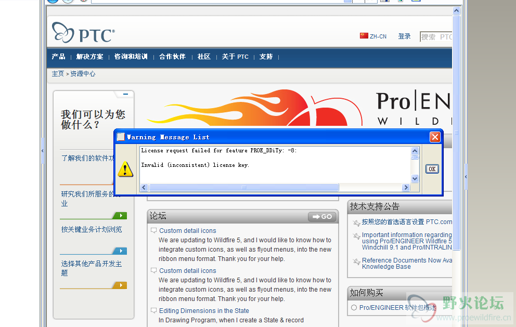Click the Pro/ENGINEER Wildfire flame banner

tap(298, 108)
